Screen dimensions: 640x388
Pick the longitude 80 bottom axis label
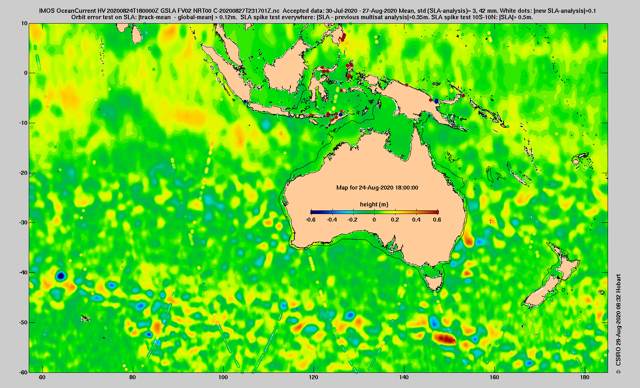click(133, 378)
